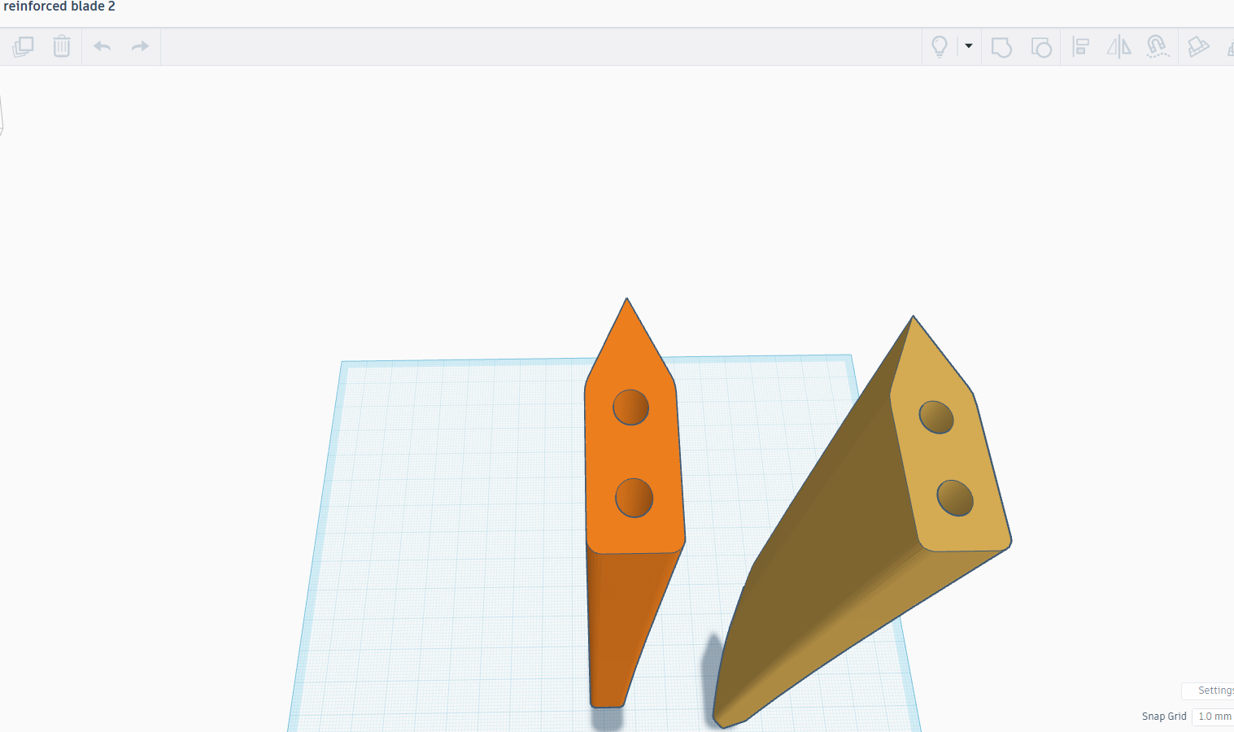The image size is (1234, 732).
Task: Click the Group shapes icon
Action: (x=1001, y=47)
